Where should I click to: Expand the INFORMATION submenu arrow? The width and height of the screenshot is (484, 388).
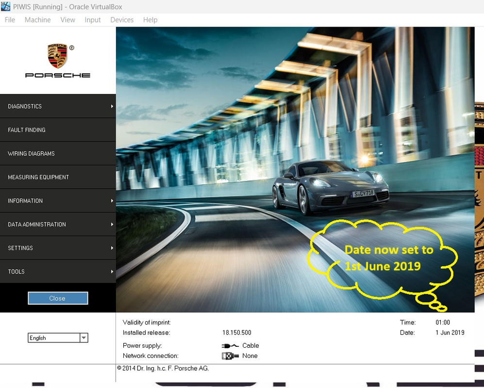(112, 200)
